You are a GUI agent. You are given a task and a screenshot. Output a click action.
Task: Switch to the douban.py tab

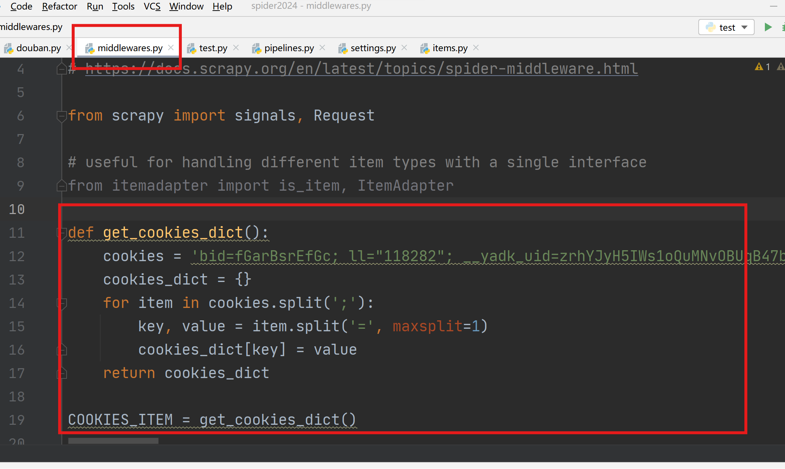click(x=38, y=48)
